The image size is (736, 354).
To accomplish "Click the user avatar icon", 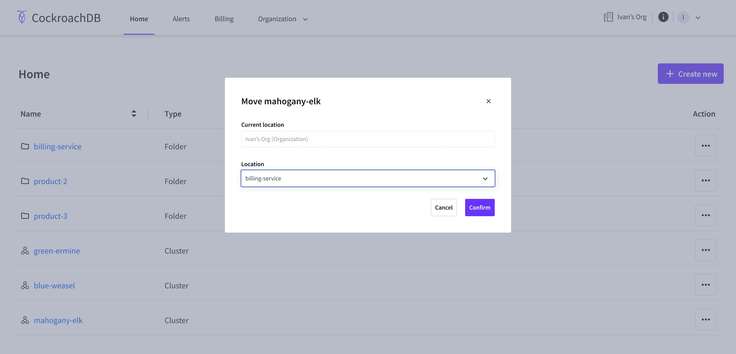I will click(683, 17).
